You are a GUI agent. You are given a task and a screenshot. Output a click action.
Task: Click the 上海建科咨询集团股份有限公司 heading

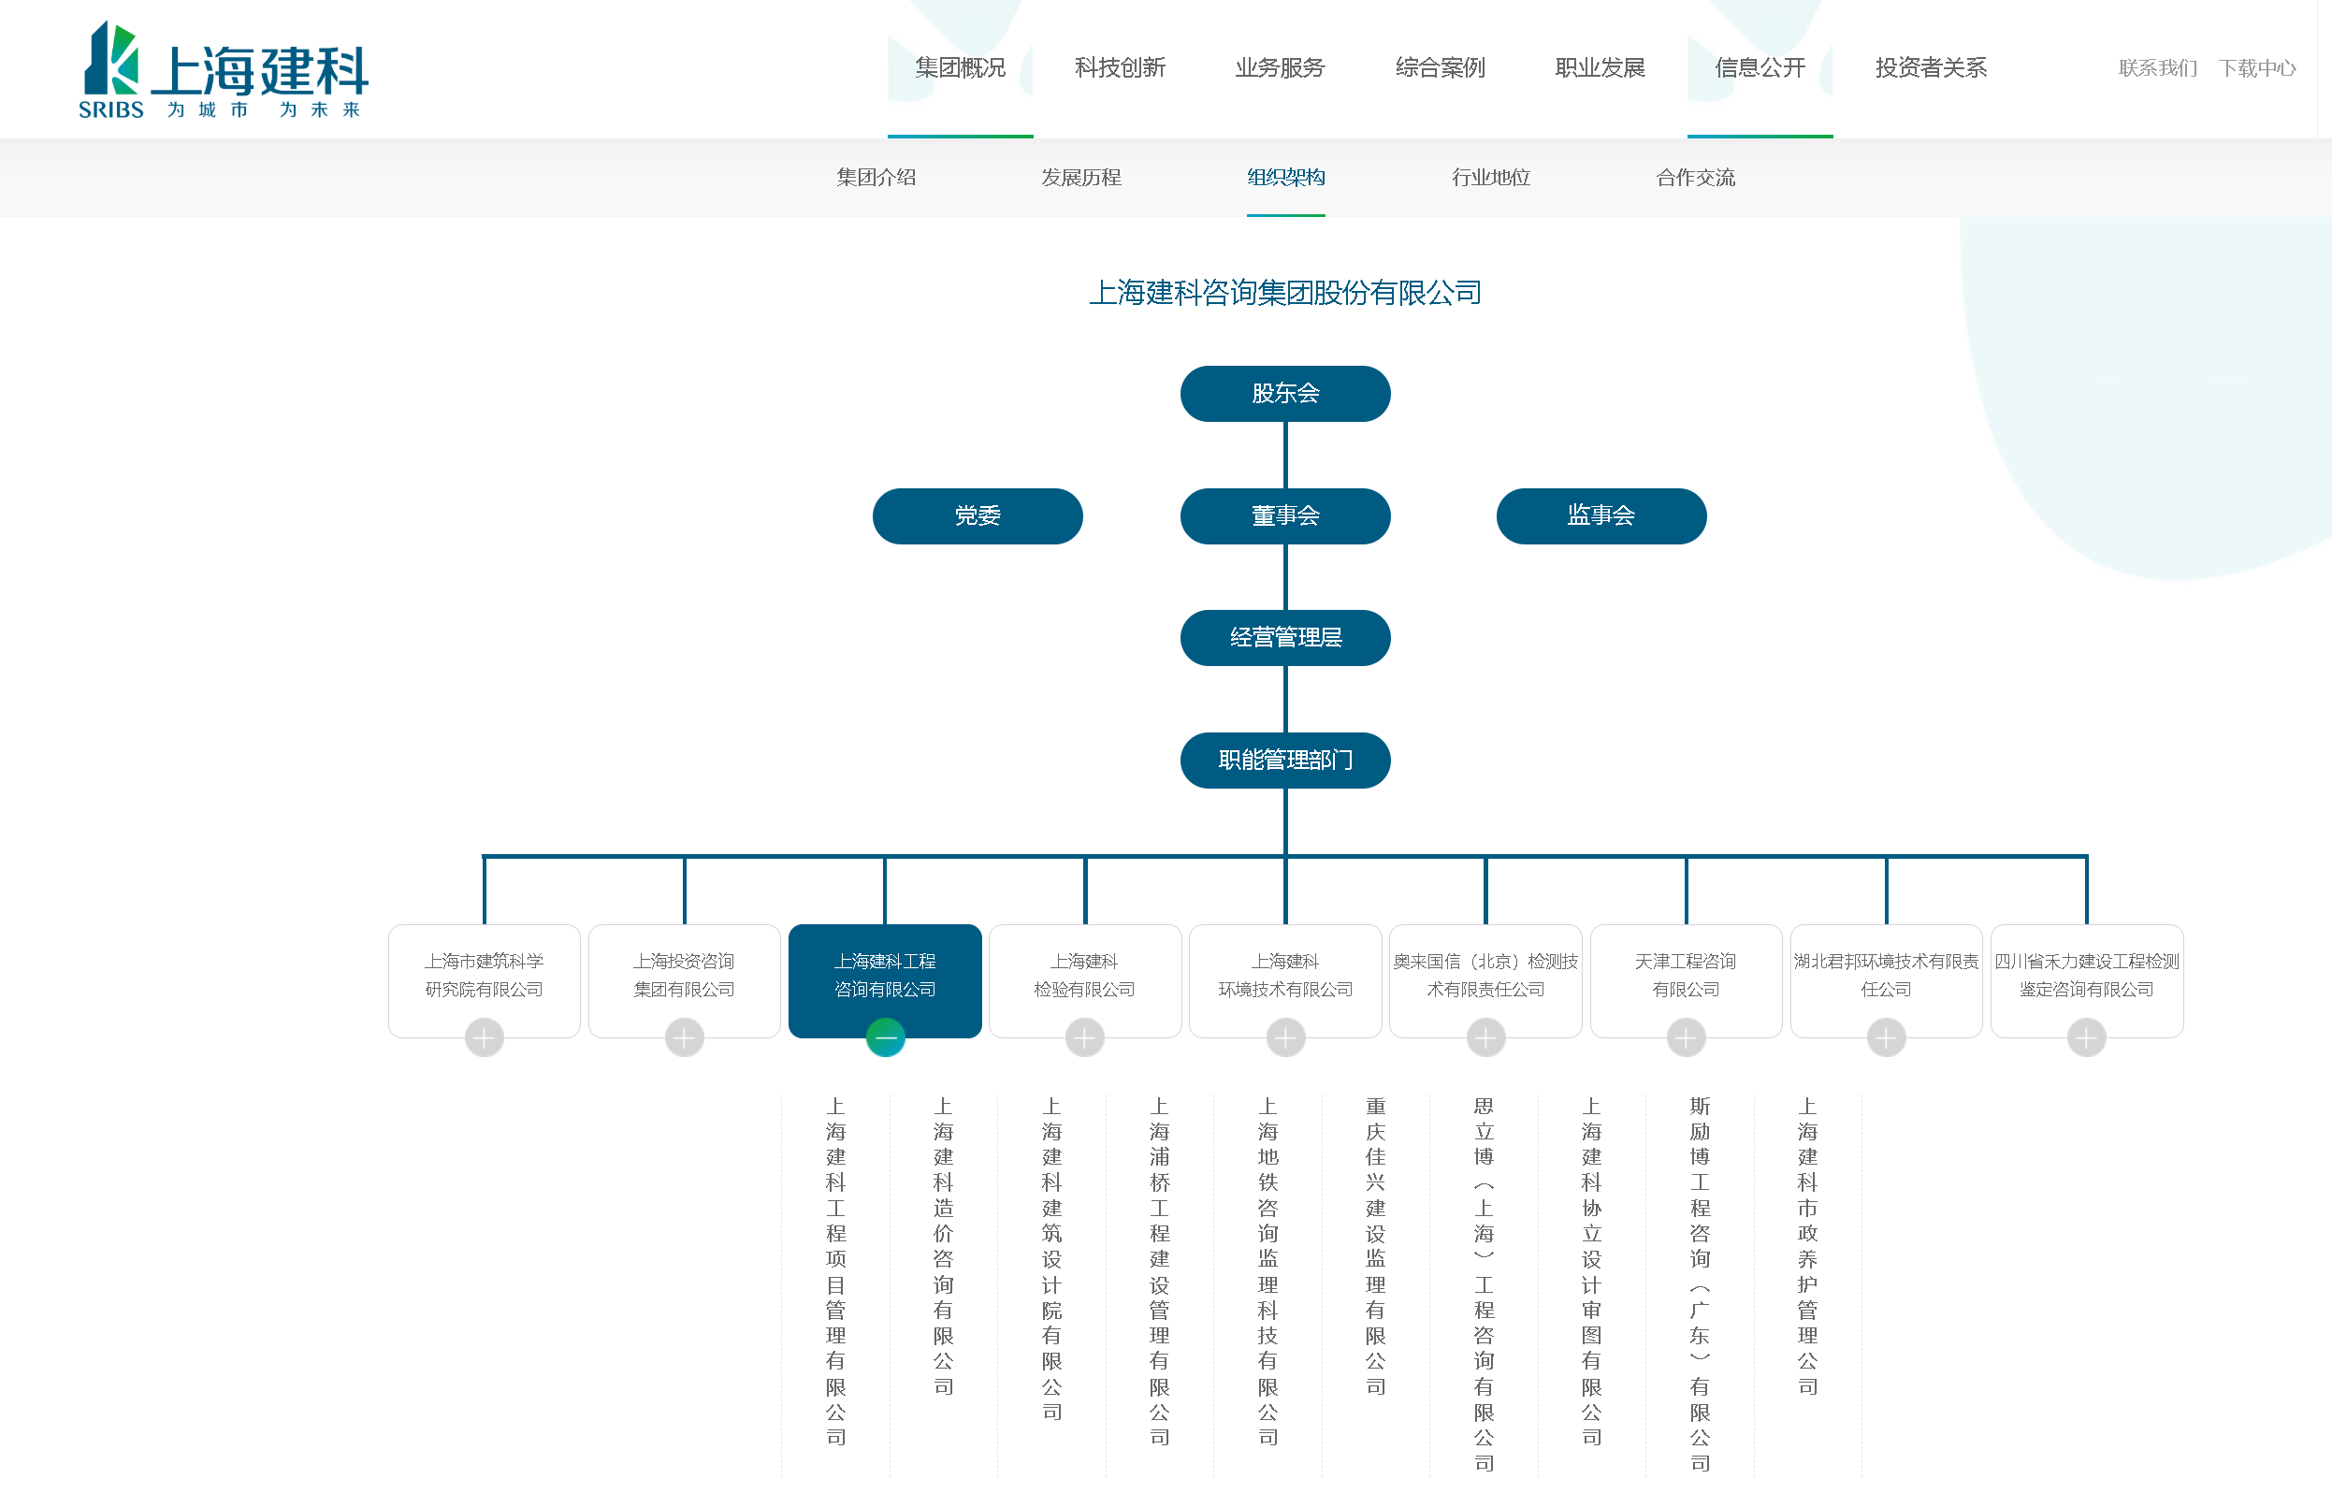pos(1285,293)
